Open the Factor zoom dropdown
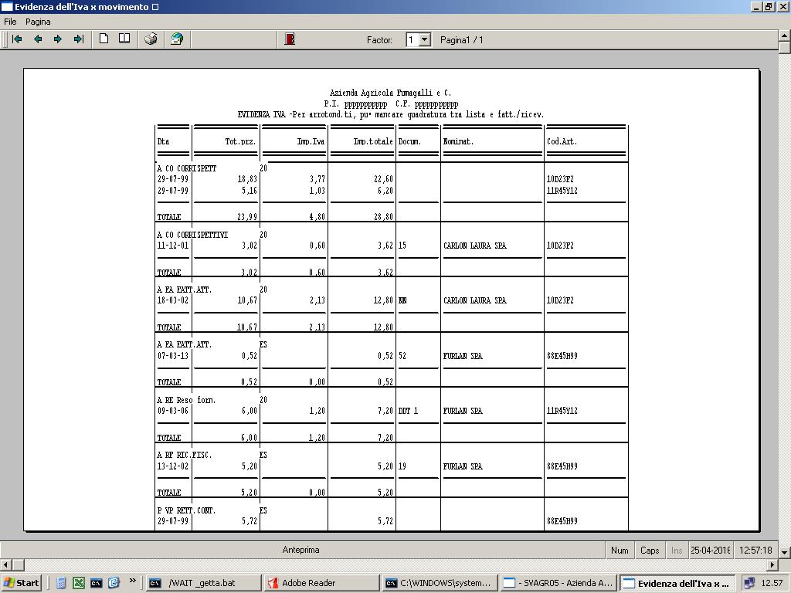 coord(426,40)
